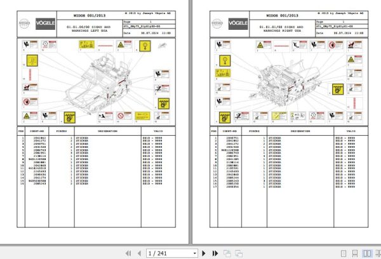This screenshot has height=259, width=381.
Task: Click the PIECES column header on right page
Action: pyautogui.click(x=254, y=131)
